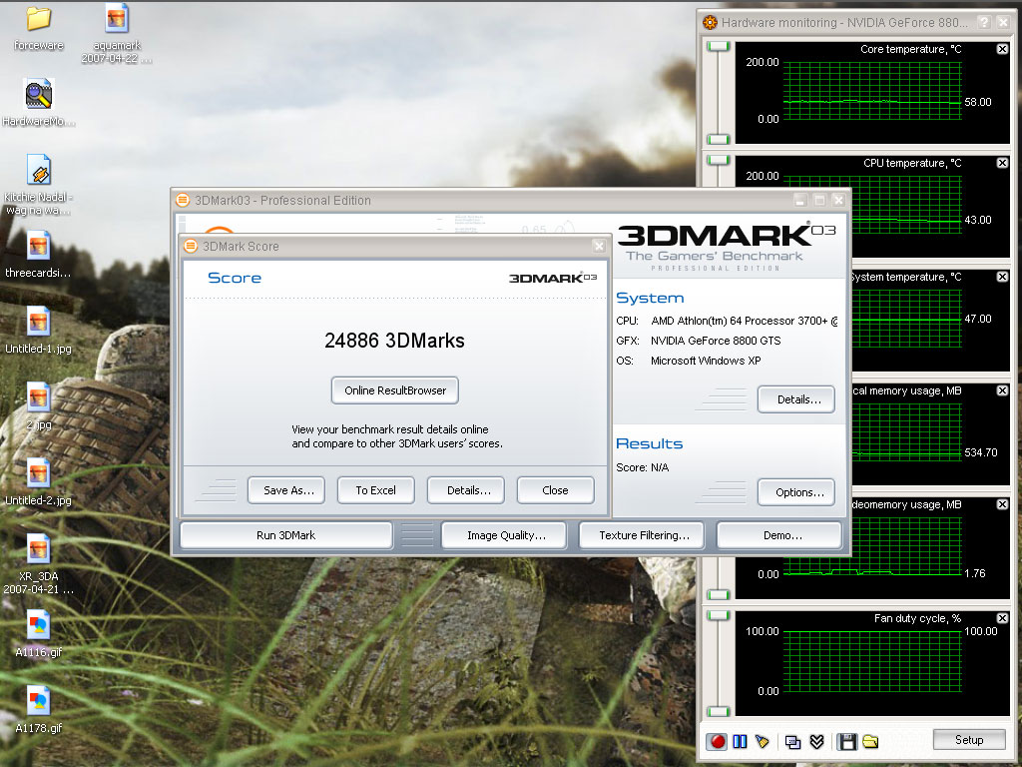Viewport: 1022px width, 767px height.
Task: Click the floppy disk save icon in Hardware monitoring
Action: pos(846,742)
